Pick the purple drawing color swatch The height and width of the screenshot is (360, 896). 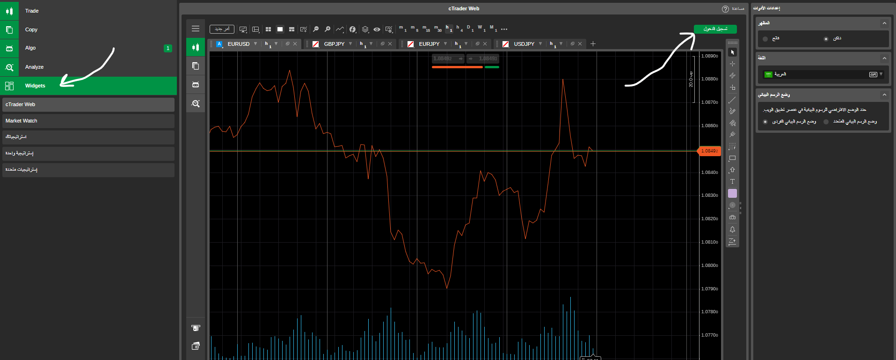(x=732, y=194)
